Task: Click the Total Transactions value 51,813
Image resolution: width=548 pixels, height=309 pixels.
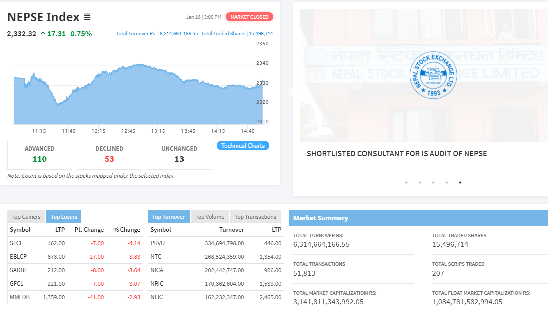Action: 304,274
